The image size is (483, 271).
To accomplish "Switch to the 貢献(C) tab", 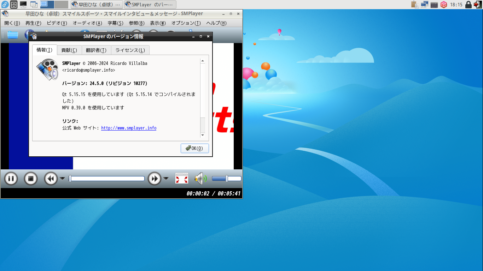I will pyautogui.click(x=69, y=50).
